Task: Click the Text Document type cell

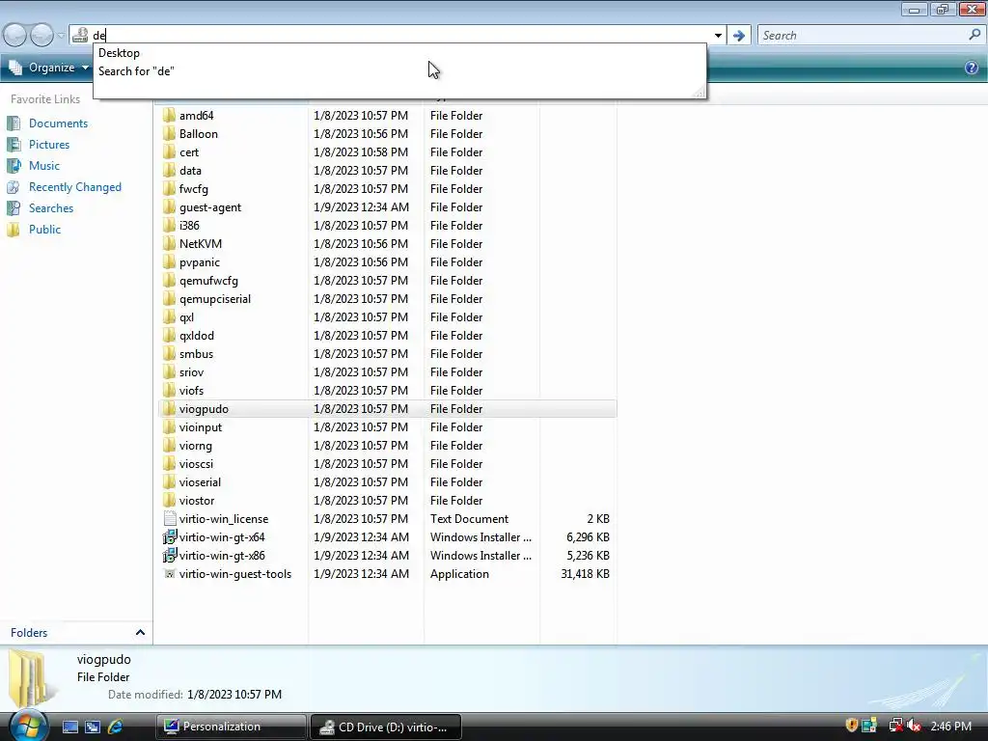Action: pos(469,518)
